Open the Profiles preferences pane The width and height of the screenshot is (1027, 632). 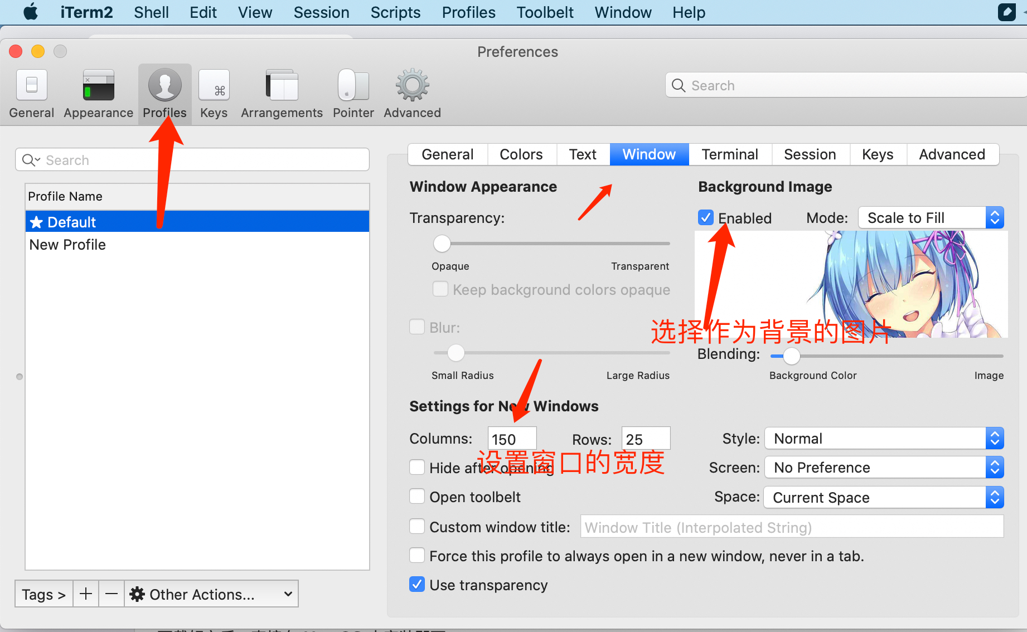pos(165,94)
